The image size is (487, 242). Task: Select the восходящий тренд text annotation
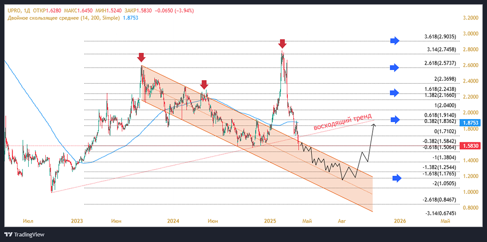[x=342, y=122]
